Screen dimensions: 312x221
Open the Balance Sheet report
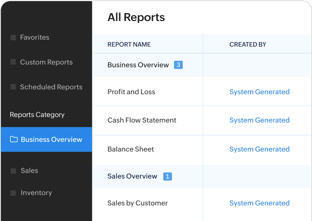(131, 149)
